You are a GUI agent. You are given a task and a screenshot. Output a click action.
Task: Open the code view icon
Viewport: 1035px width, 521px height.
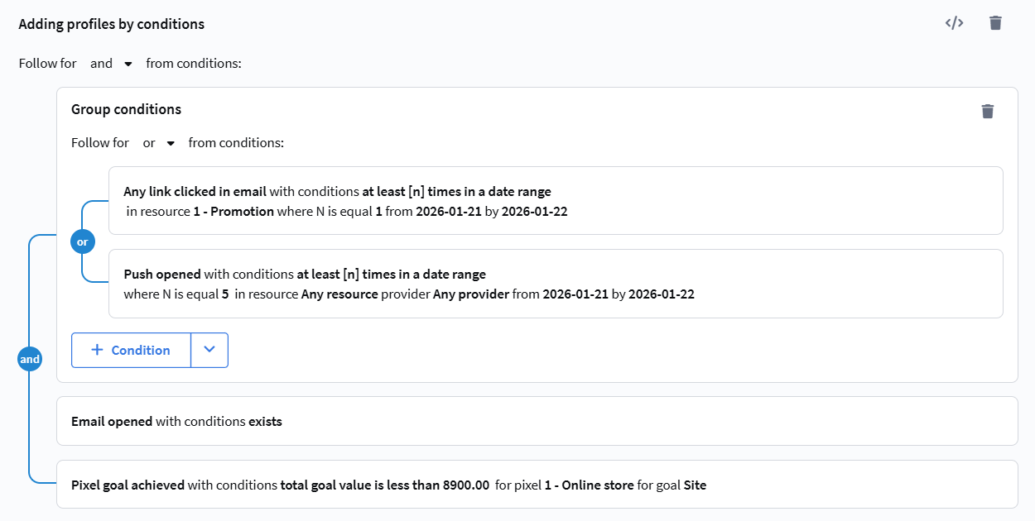point(954,23)
